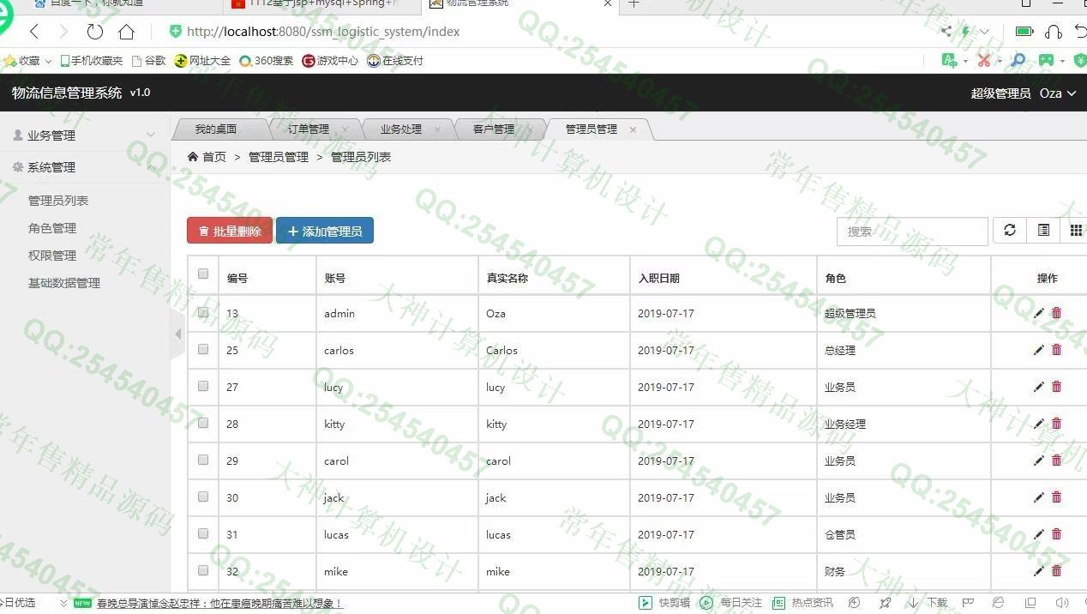This screenshot has height=614, width=1087.
Task: Click the browser address bar URL
Action: [323, 32]
